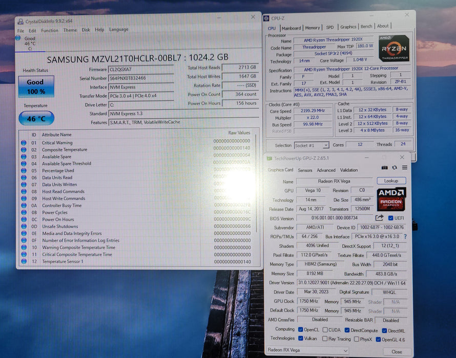Click status icon of Power On Hours row

coord(24,219)
